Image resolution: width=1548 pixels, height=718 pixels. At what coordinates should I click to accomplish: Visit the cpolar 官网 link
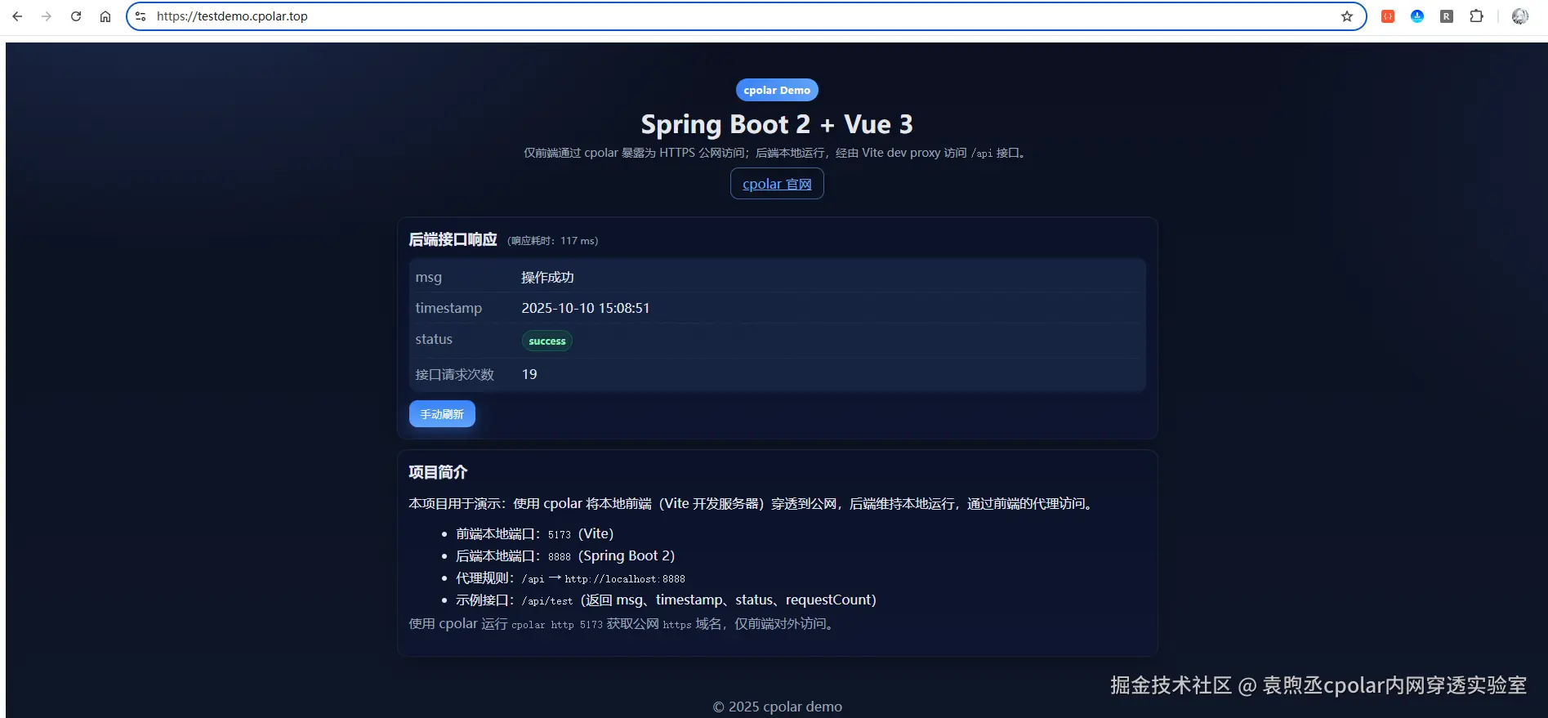pyautogui.click(x=777, y=184)
